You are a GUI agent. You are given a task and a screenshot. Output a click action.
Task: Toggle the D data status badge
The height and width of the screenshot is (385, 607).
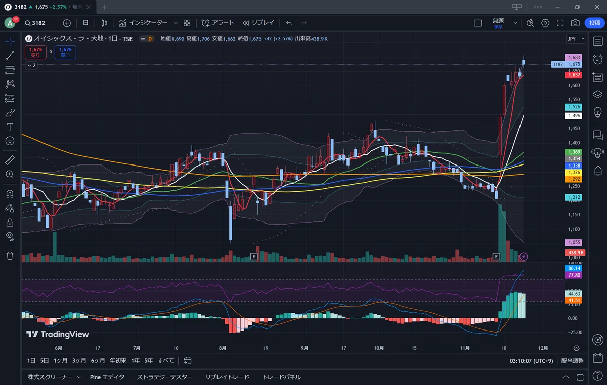[149, 39]
